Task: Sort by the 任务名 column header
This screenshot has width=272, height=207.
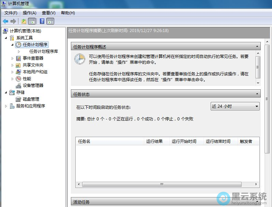Action: point(110,141)
